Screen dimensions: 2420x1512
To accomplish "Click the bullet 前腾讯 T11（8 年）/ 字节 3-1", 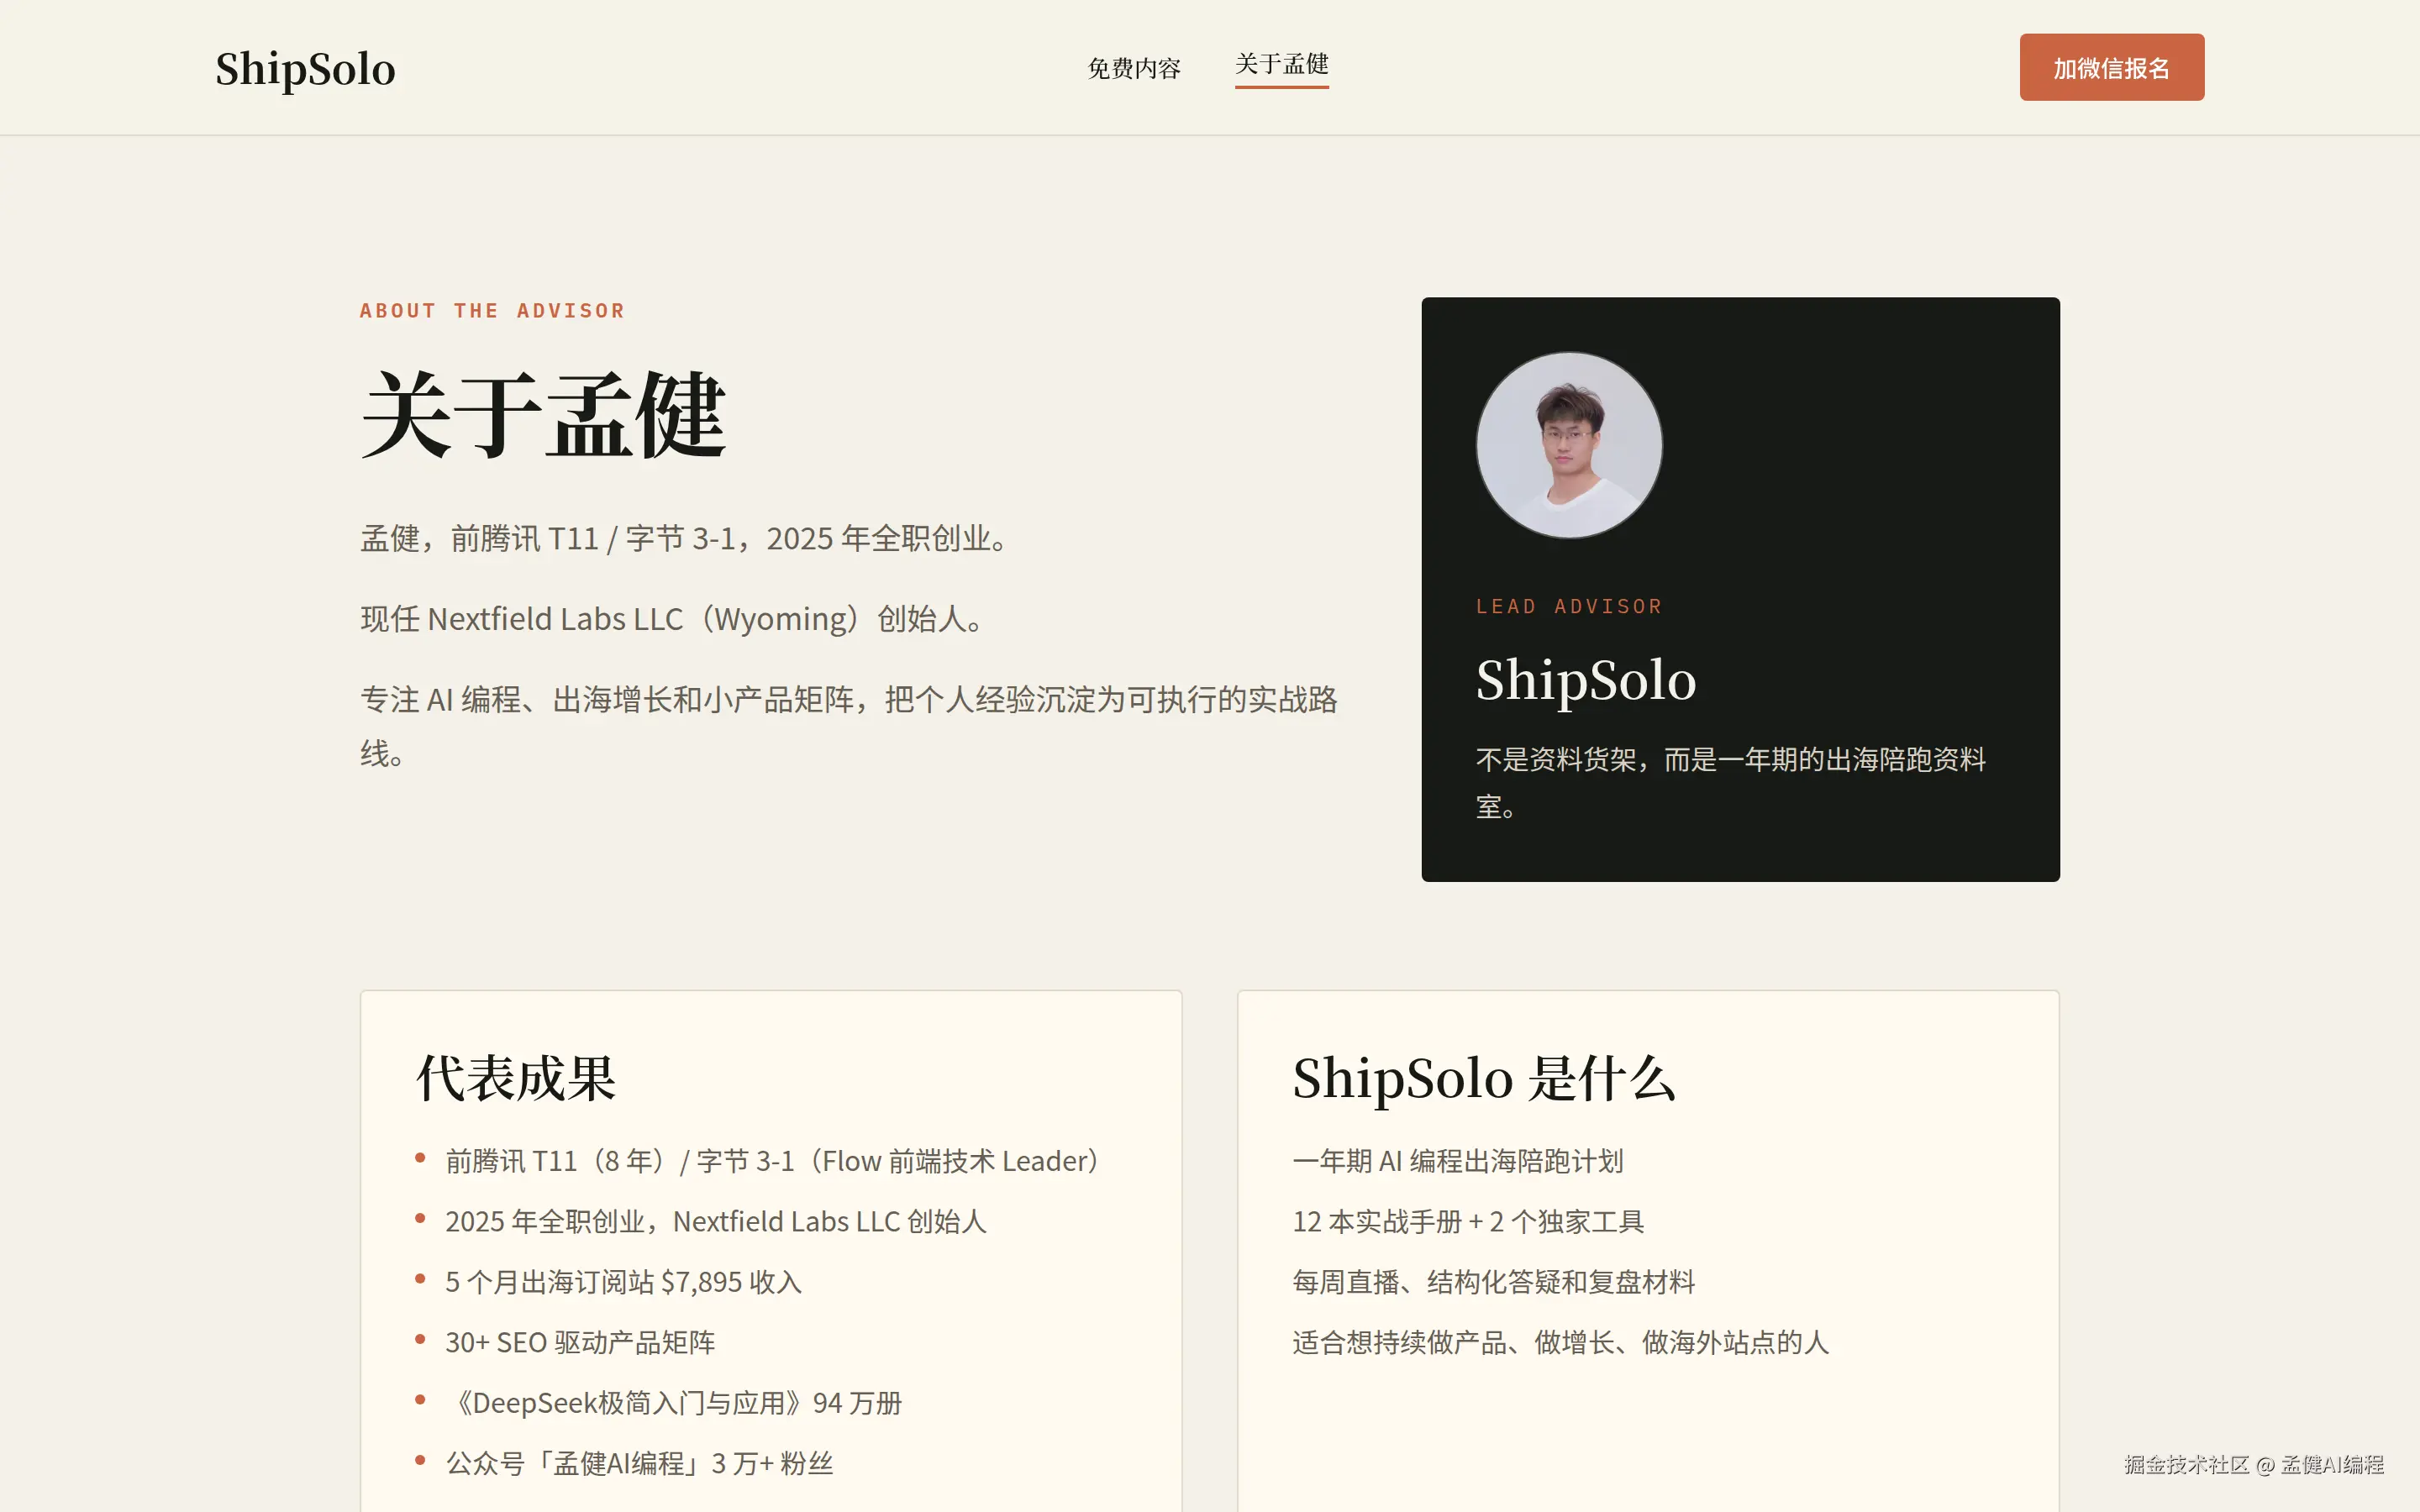I will click(x=772, y=1161).
